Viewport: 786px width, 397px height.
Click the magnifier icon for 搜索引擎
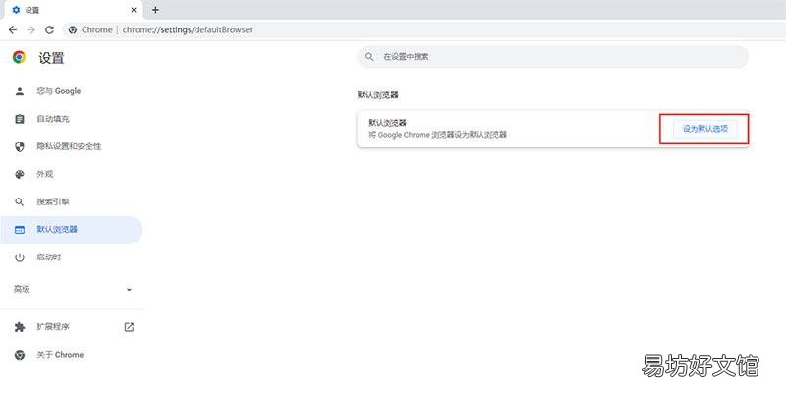[x=20, y=201]
